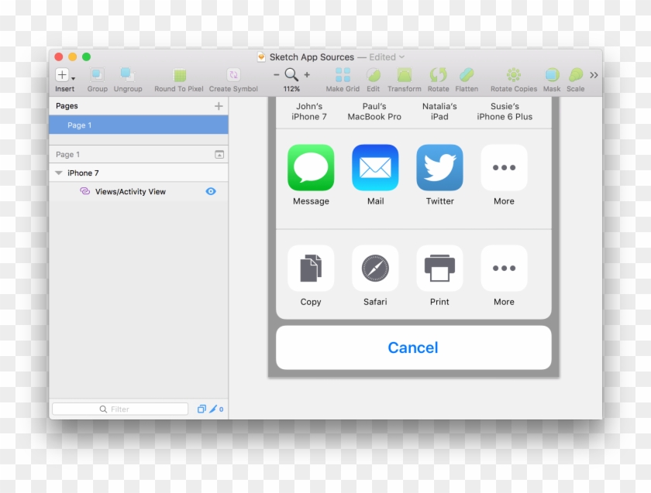The width and height of the screenshot is (651, 493).
Task: Click the Rotate Copies icon
Action: [514, 75]
